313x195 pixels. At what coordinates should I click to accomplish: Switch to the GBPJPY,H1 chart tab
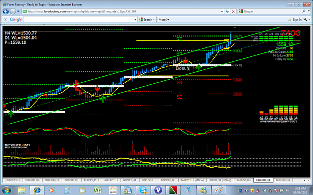(x=130, y=180)
